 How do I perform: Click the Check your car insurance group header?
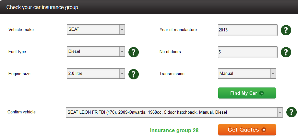point(42,7)
